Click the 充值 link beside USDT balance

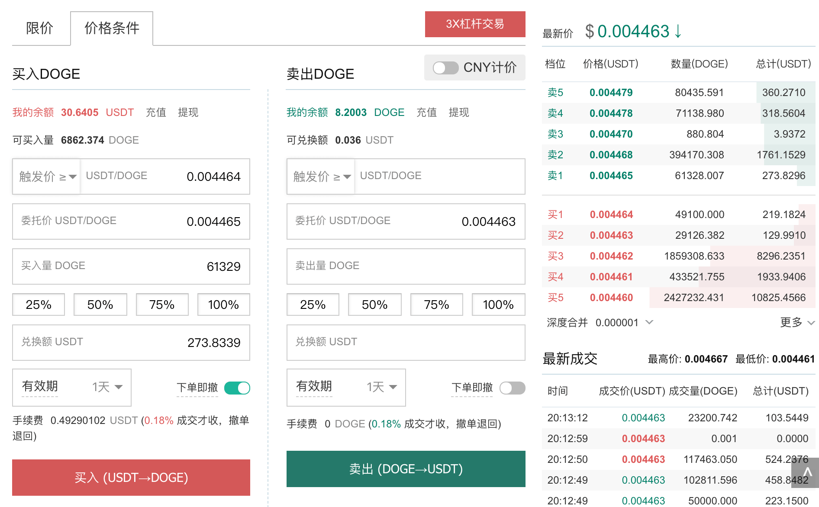pos(156,112)
